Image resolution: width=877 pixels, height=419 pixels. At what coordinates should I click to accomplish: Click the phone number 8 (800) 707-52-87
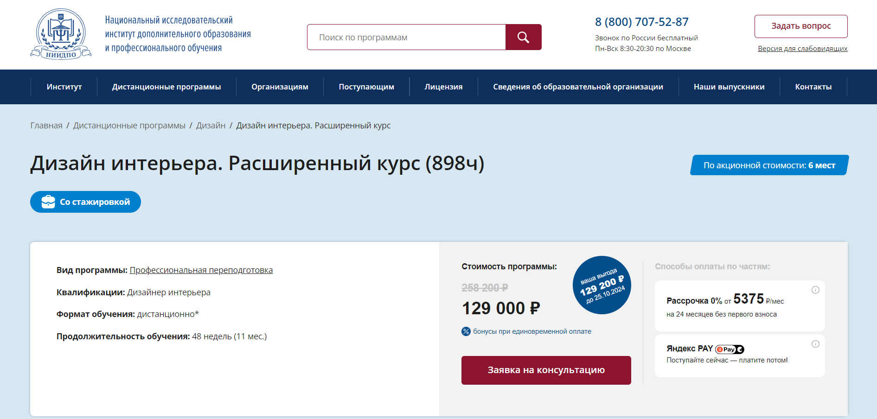641,22
